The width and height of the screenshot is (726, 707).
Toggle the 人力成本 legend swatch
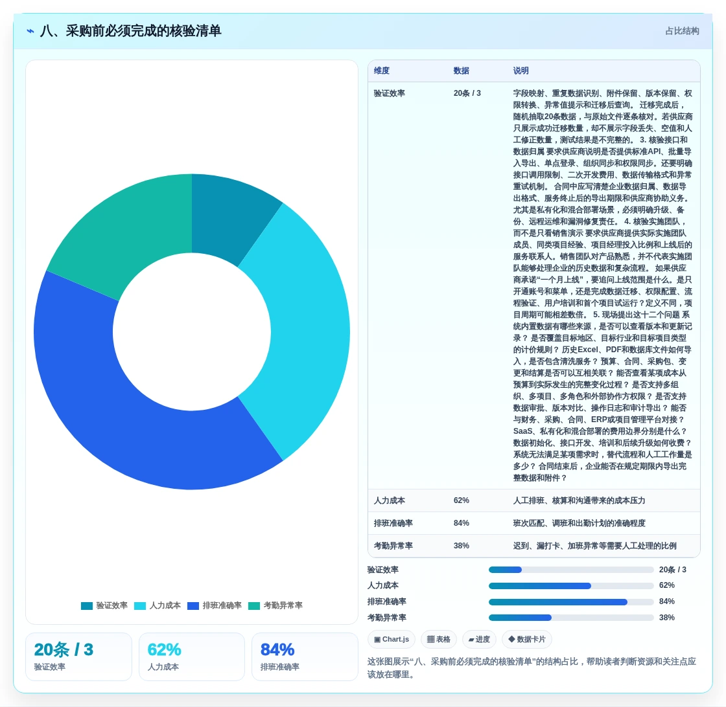coord(140,606)
